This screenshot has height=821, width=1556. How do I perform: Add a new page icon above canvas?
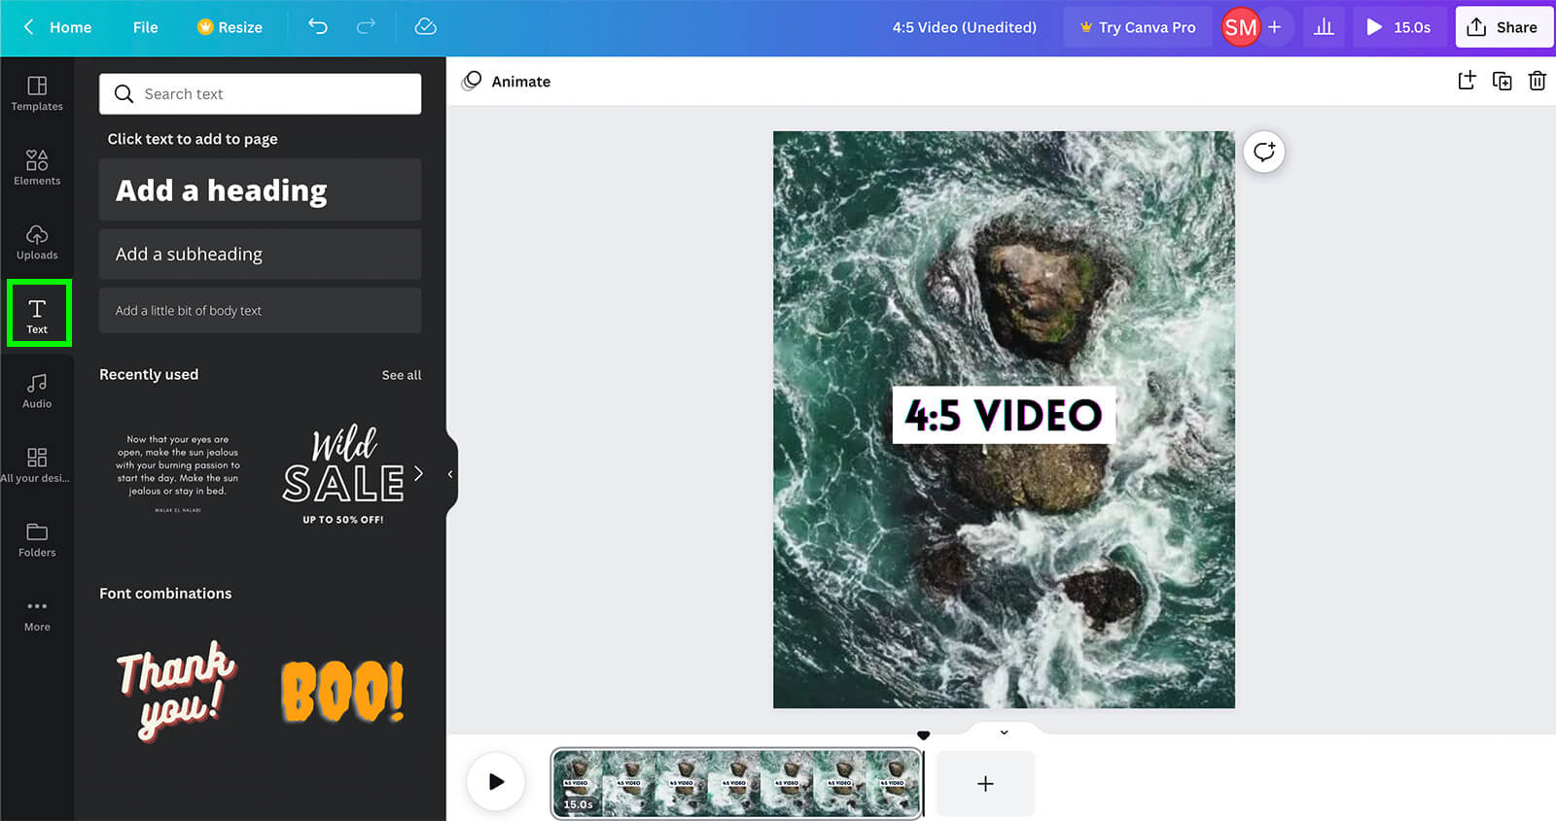pos(1467,81)
